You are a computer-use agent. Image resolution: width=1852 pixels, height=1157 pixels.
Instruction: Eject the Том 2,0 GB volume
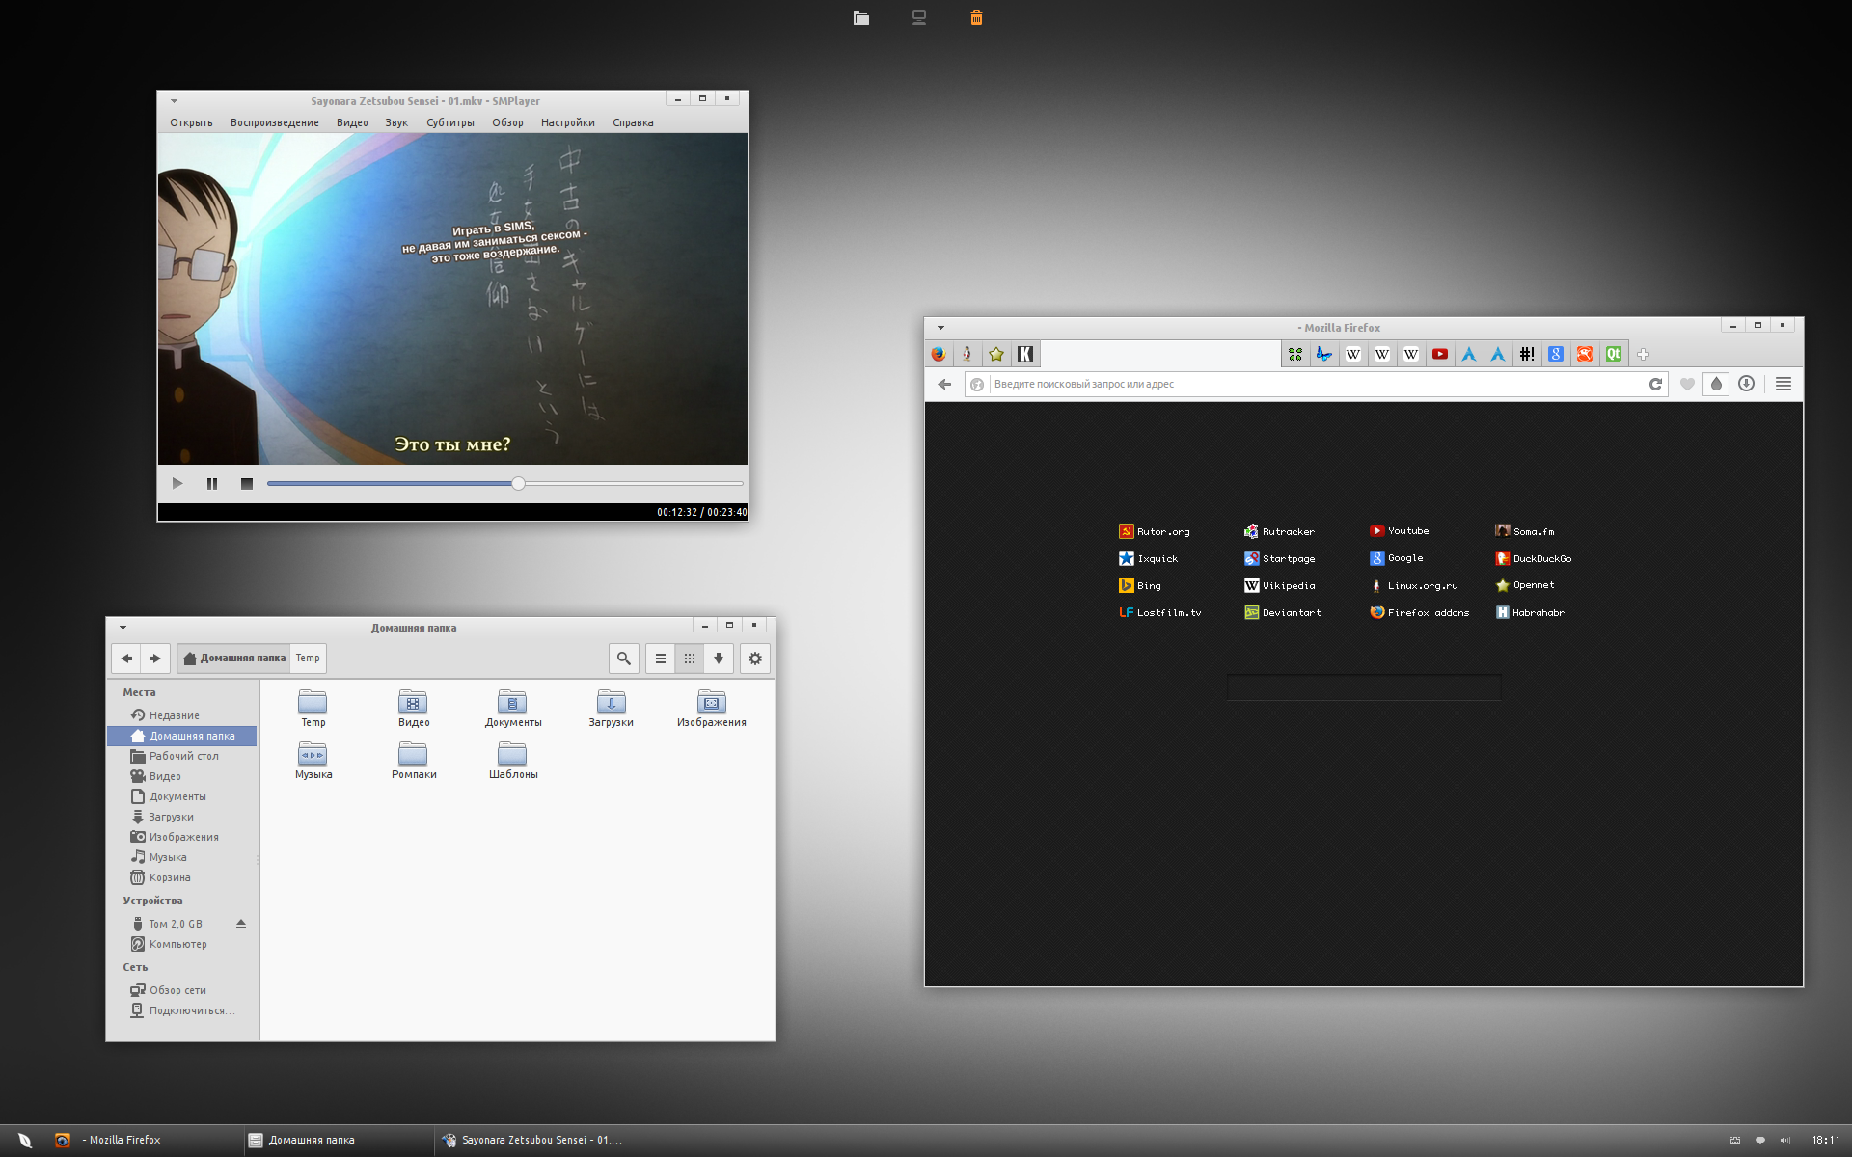(241, 924)
